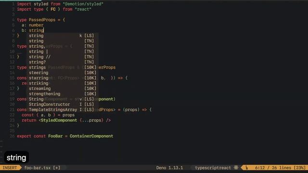Click 'PassedProps' type name on line 4
This screenshot has width=308, height=173.
click(42, 20)
